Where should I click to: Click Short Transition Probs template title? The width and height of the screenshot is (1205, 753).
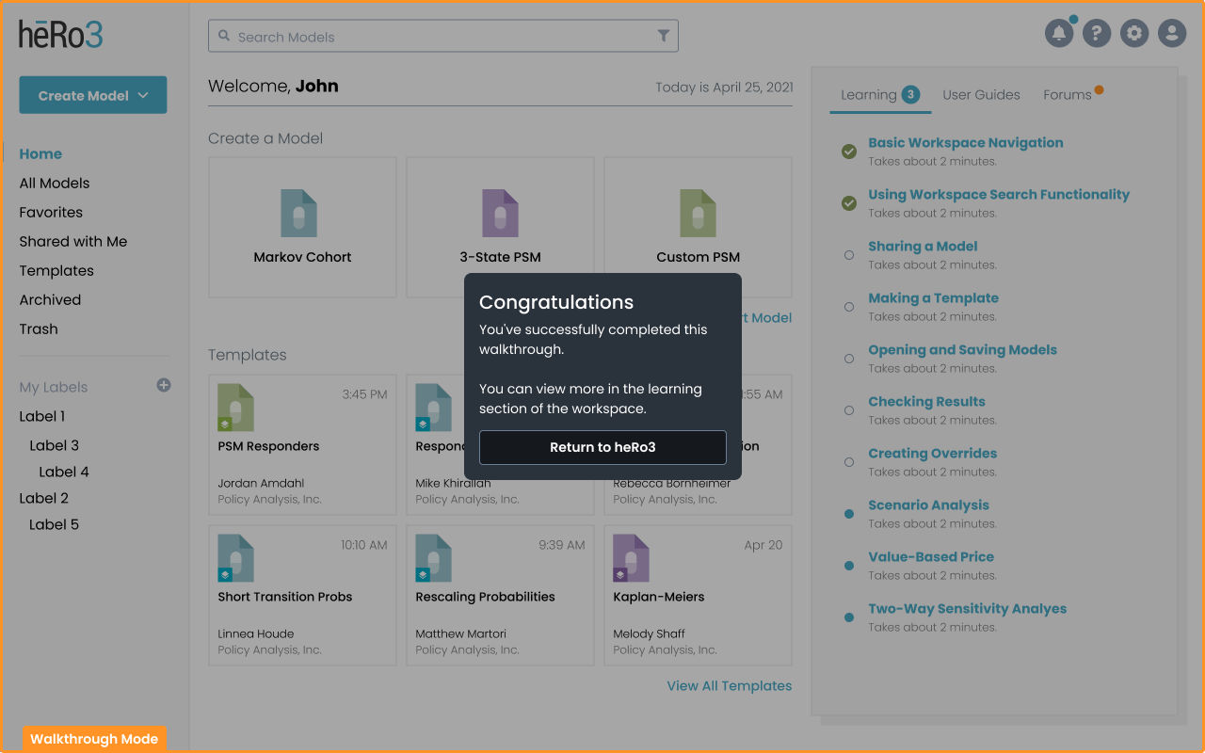[x=285, y=597]
